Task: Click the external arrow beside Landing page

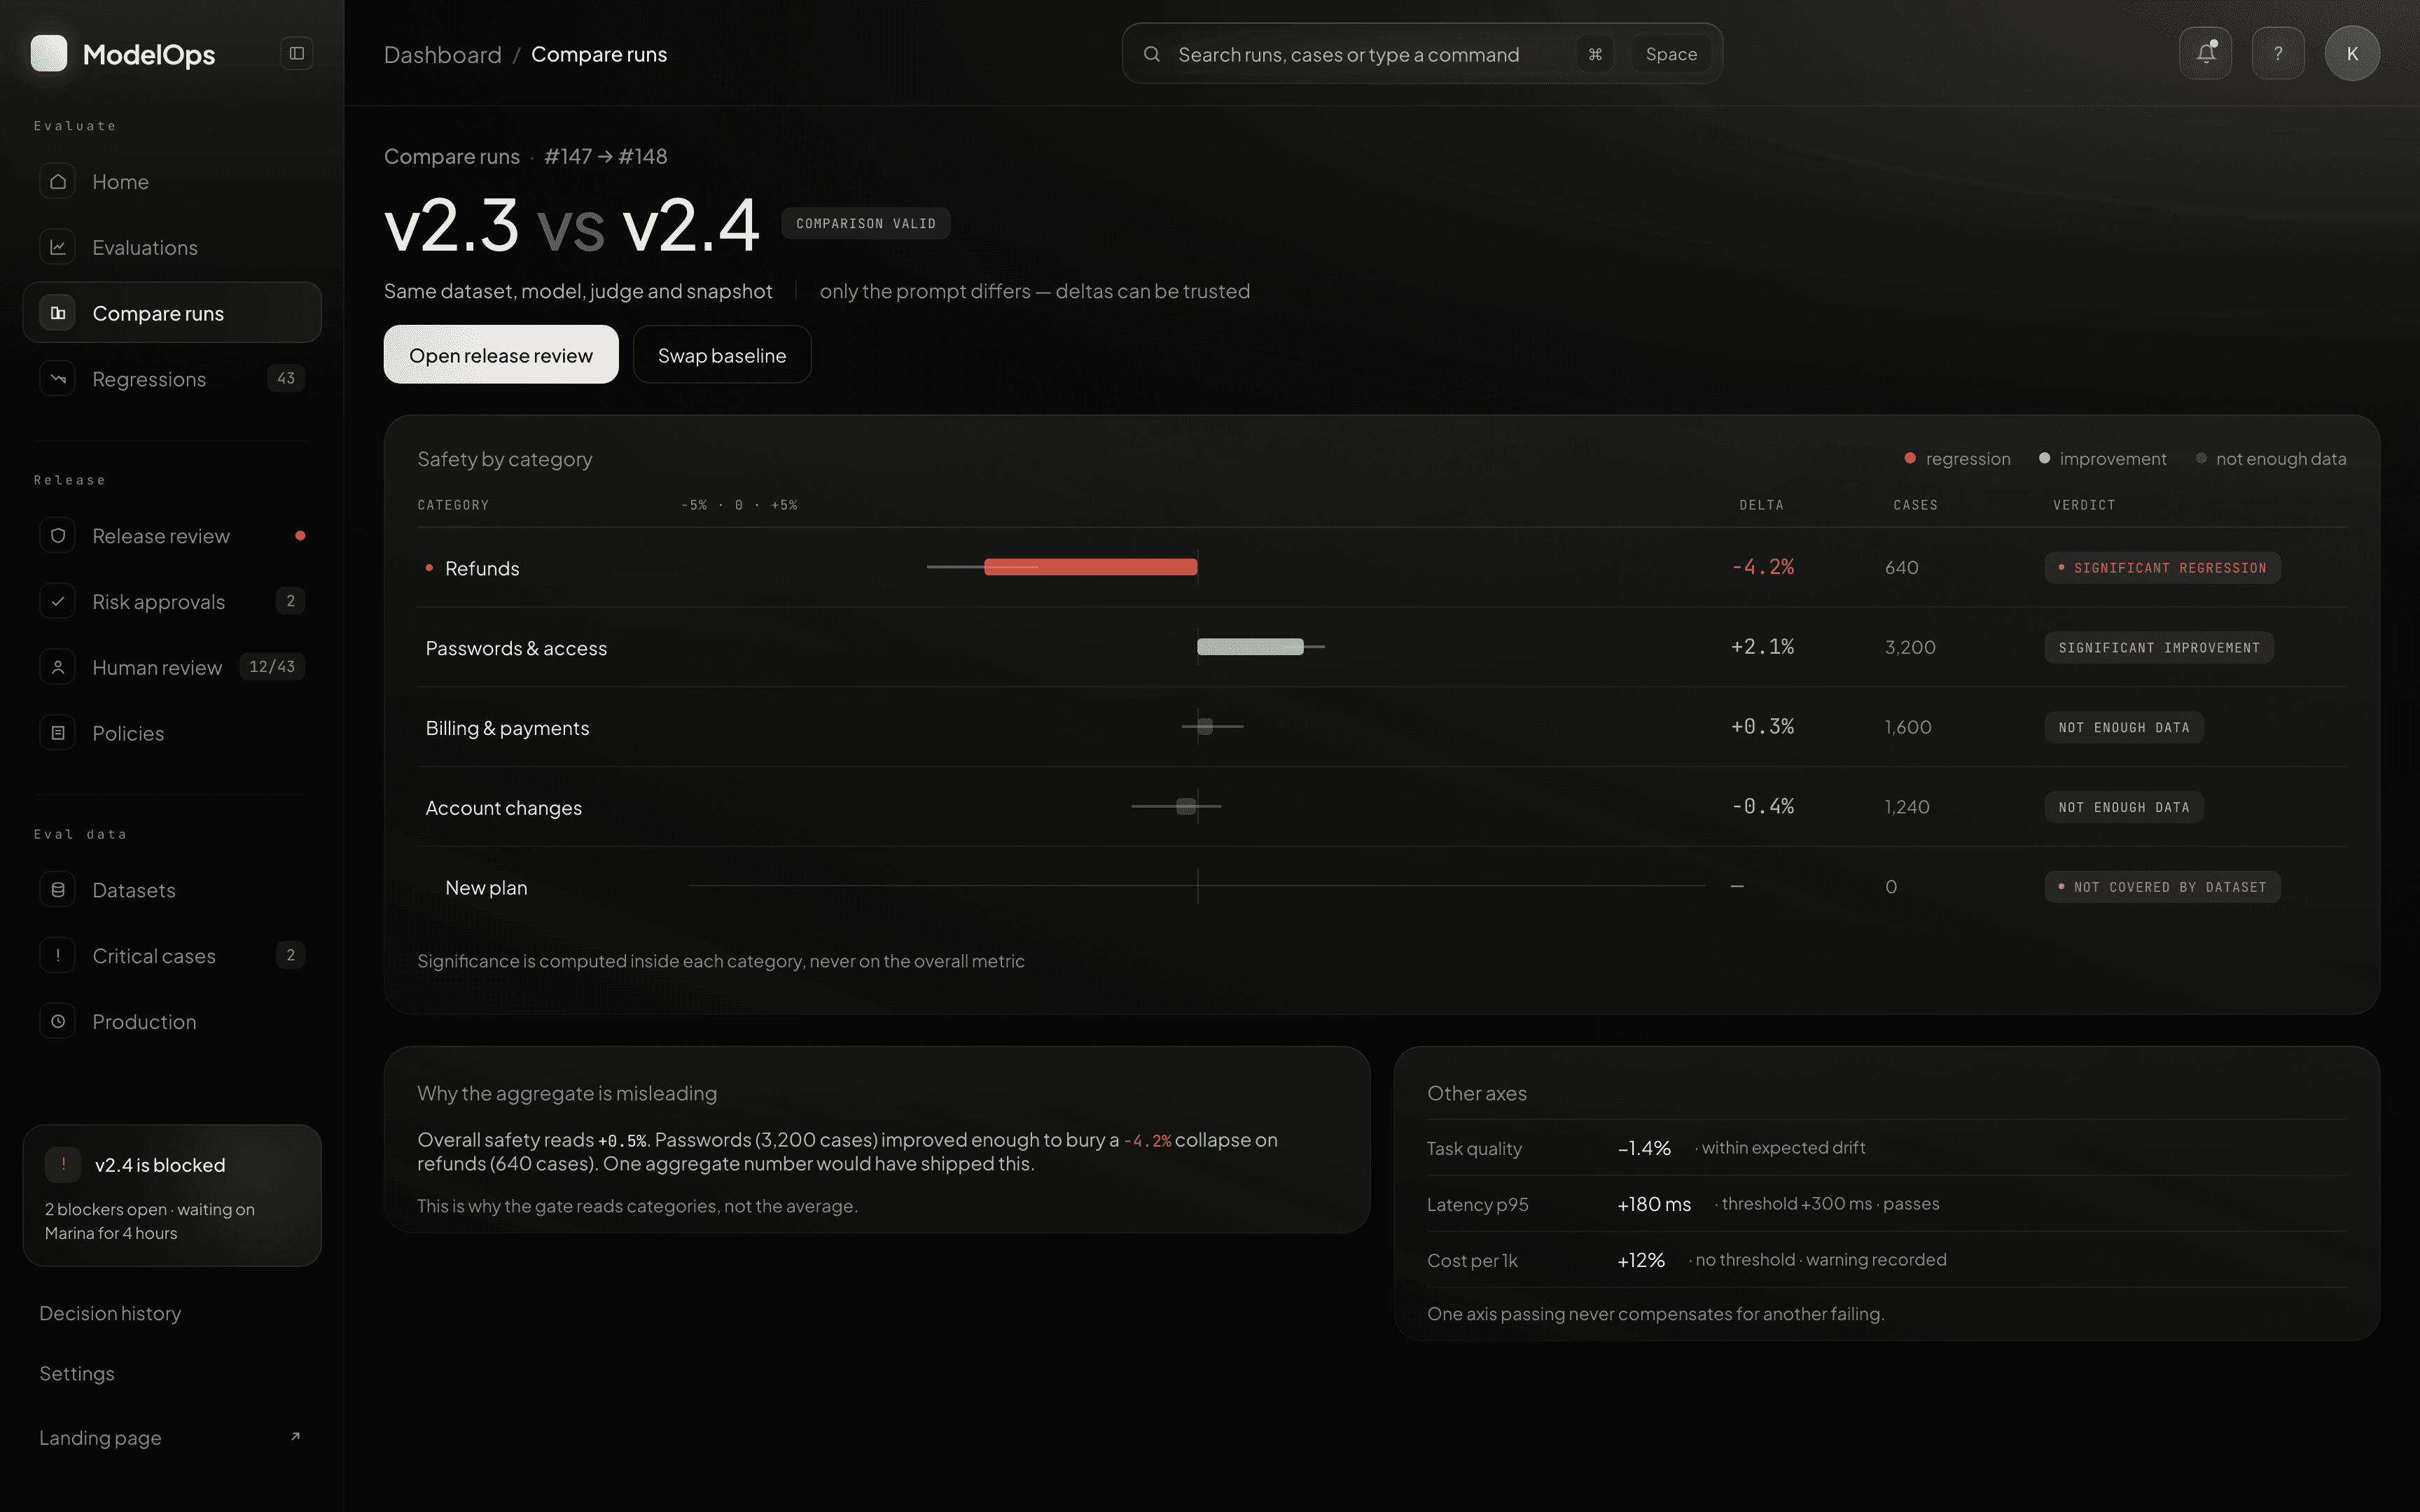Action: [x=295, y=1437]
